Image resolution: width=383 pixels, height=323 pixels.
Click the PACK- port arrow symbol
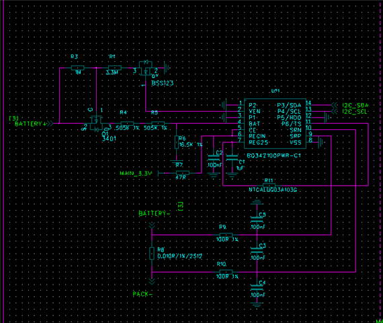152,282
